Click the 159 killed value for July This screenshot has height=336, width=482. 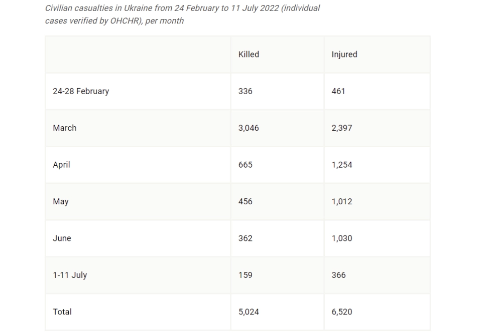(246, 275)
